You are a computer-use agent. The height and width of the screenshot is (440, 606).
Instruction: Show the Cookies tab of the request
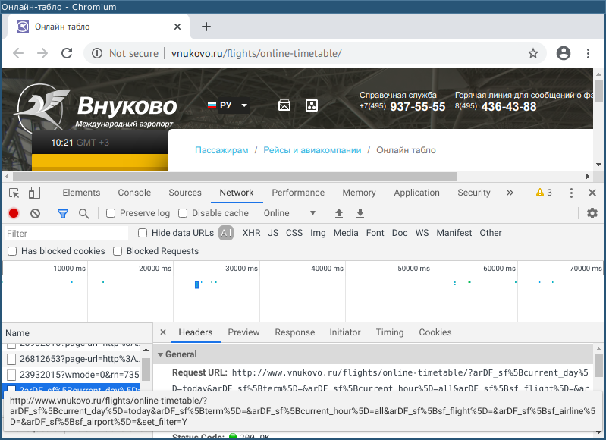tap(435, 332)
